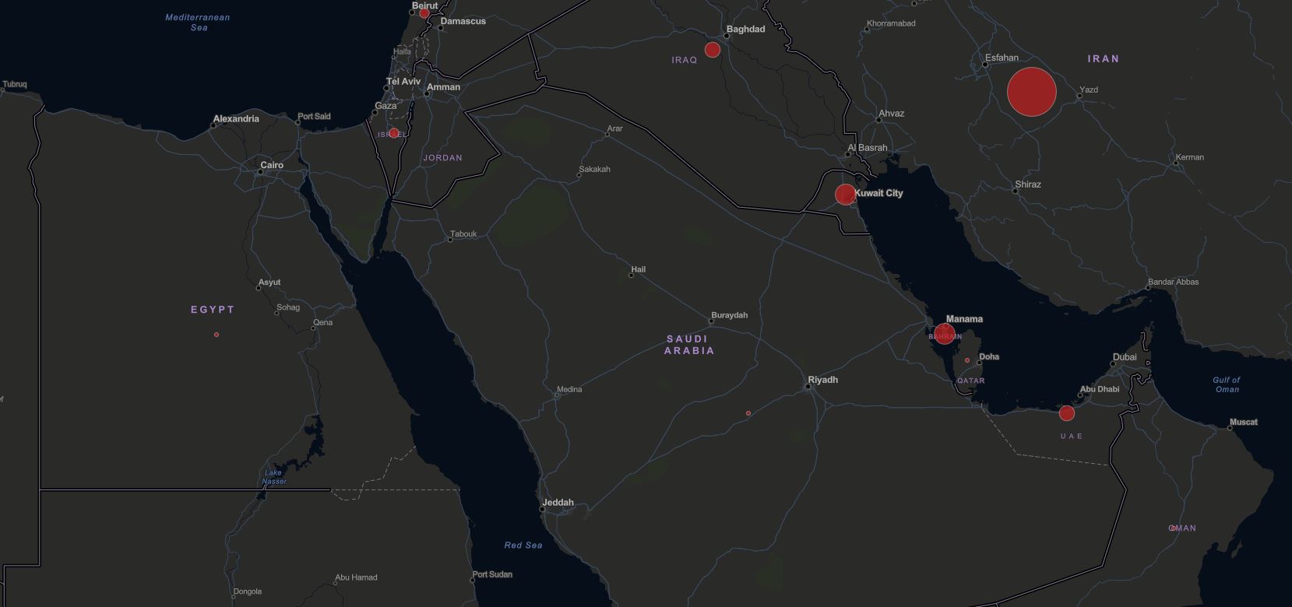Screen dimensions: 1292x607
Task: Select the red marker over Israel
Action: coord(394,133)
